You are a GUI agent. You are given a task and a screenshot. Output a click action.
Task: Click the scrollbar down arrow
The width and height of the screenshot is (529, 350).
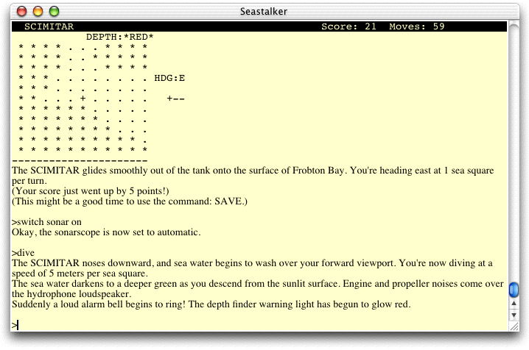coord(514,315)
